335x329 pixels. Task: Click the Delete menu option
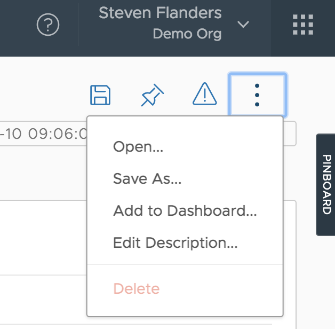[x=136, y=289]
